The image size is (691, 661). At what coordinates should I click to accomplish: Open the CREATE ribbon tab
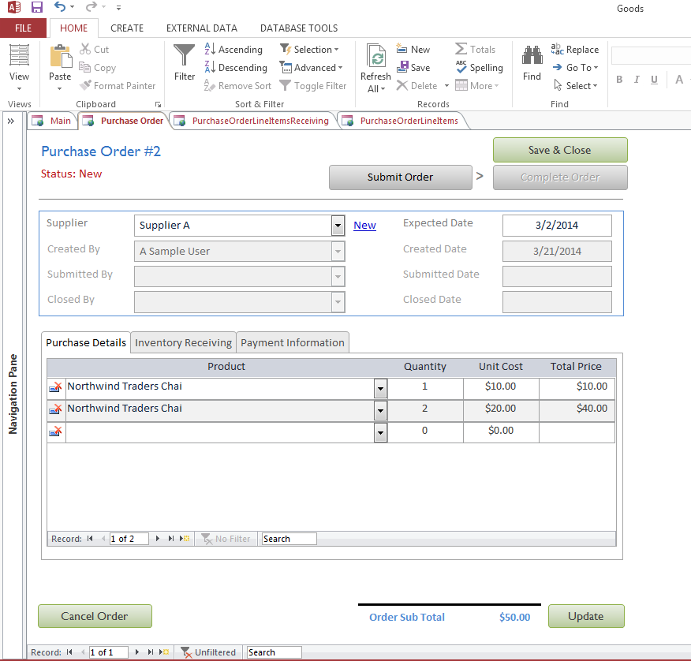pyautogui.click(x=127, y=28)
